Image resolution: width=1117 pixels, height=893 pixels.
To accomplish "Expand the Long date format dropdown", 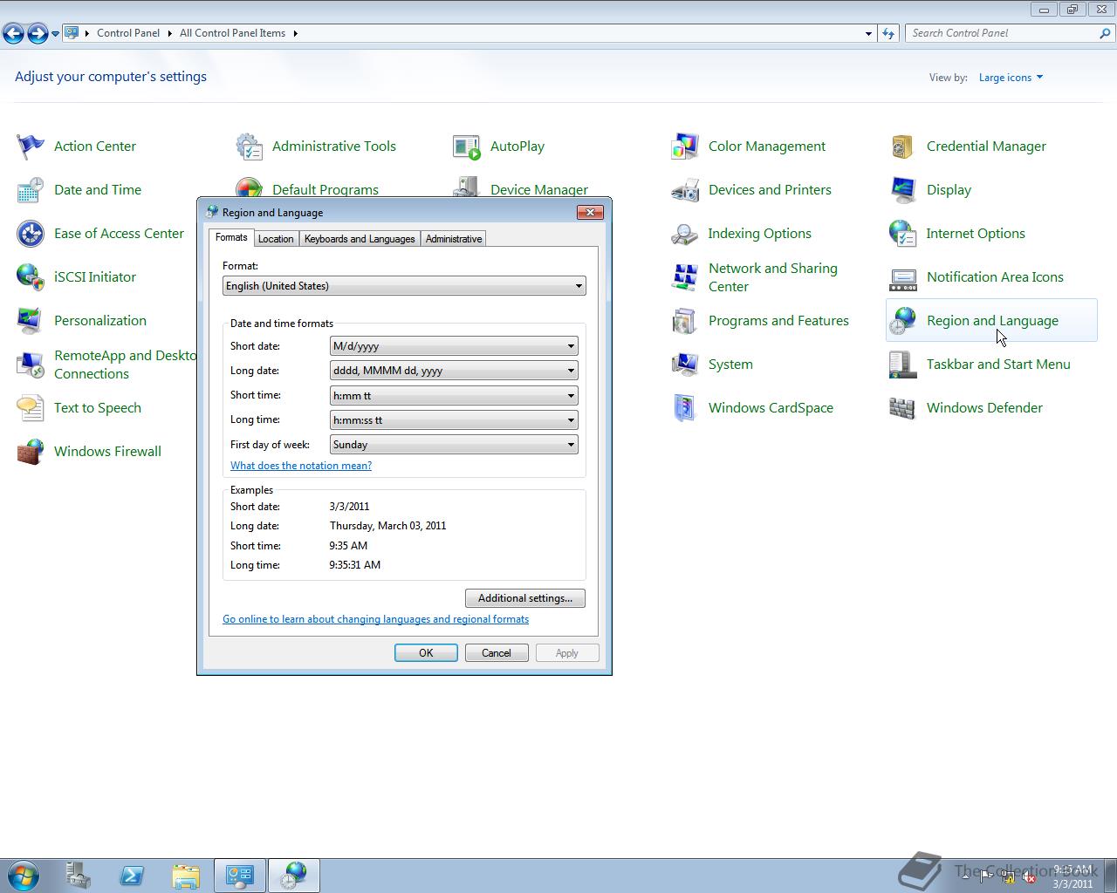I will coord(454,371).
